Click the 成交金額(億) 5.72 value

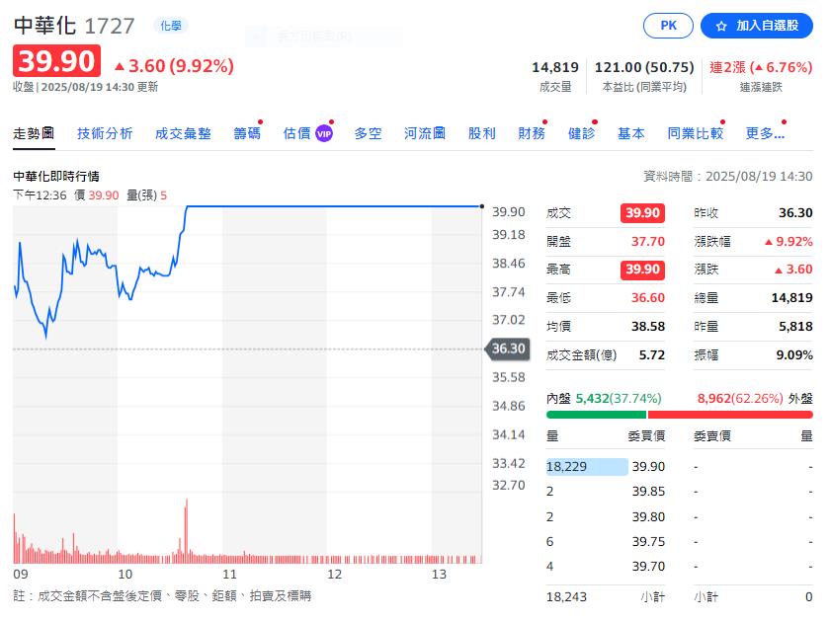pyautogui.click(x=651, y=355)
